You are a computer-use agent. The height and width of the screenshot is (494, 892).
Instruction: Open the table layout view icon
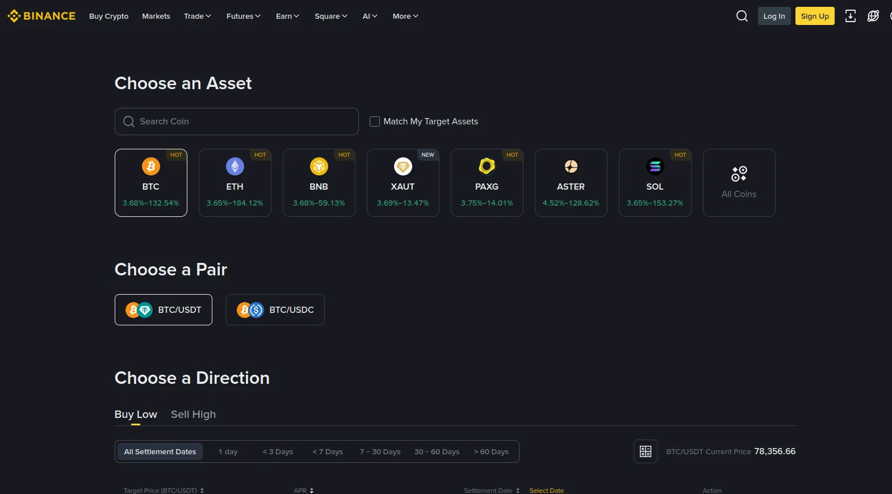[646, 451]
